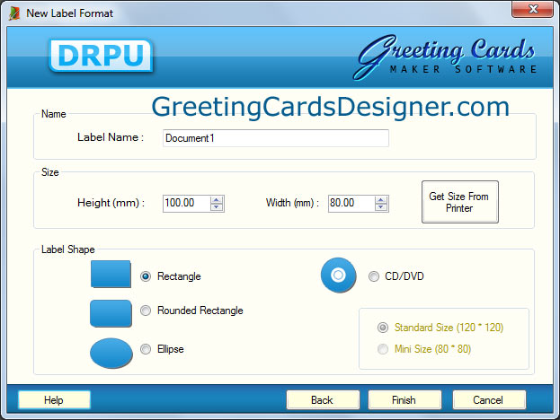Click the blue Ellipse shape icon

coord(111,353)
